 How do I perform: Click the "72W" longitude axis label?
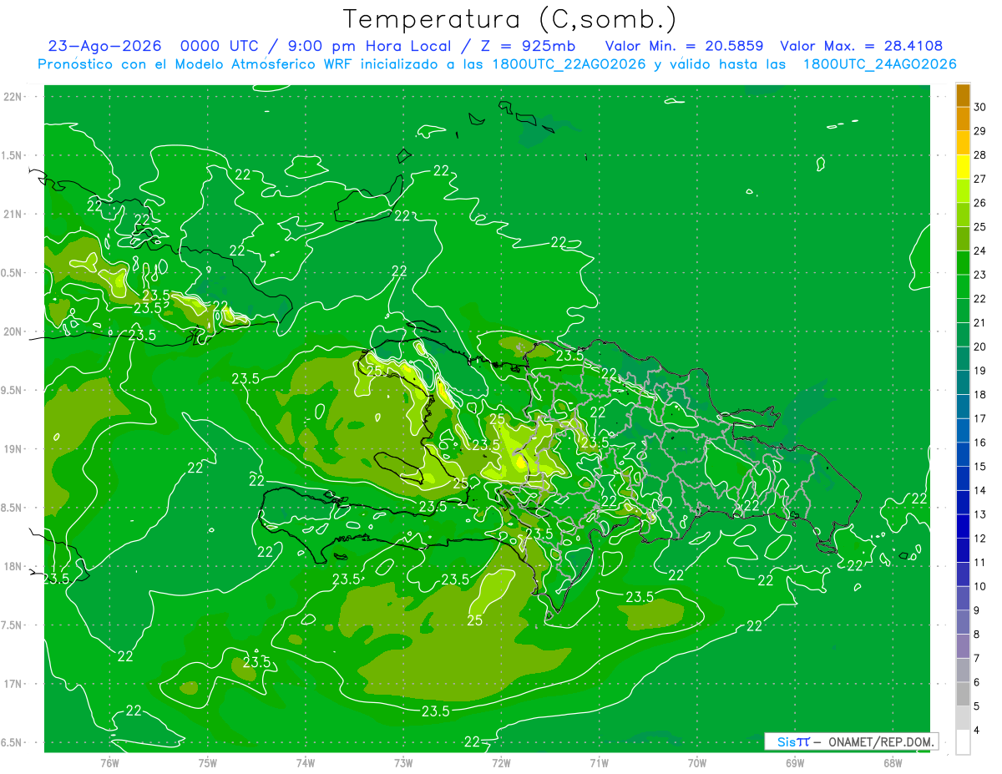501,762
